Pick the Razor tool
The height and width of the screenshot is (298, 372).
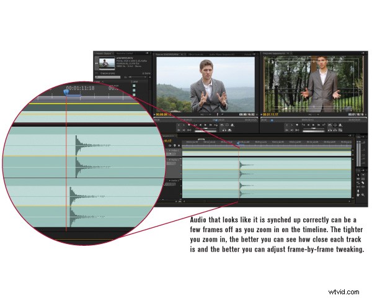pos(363,183)
